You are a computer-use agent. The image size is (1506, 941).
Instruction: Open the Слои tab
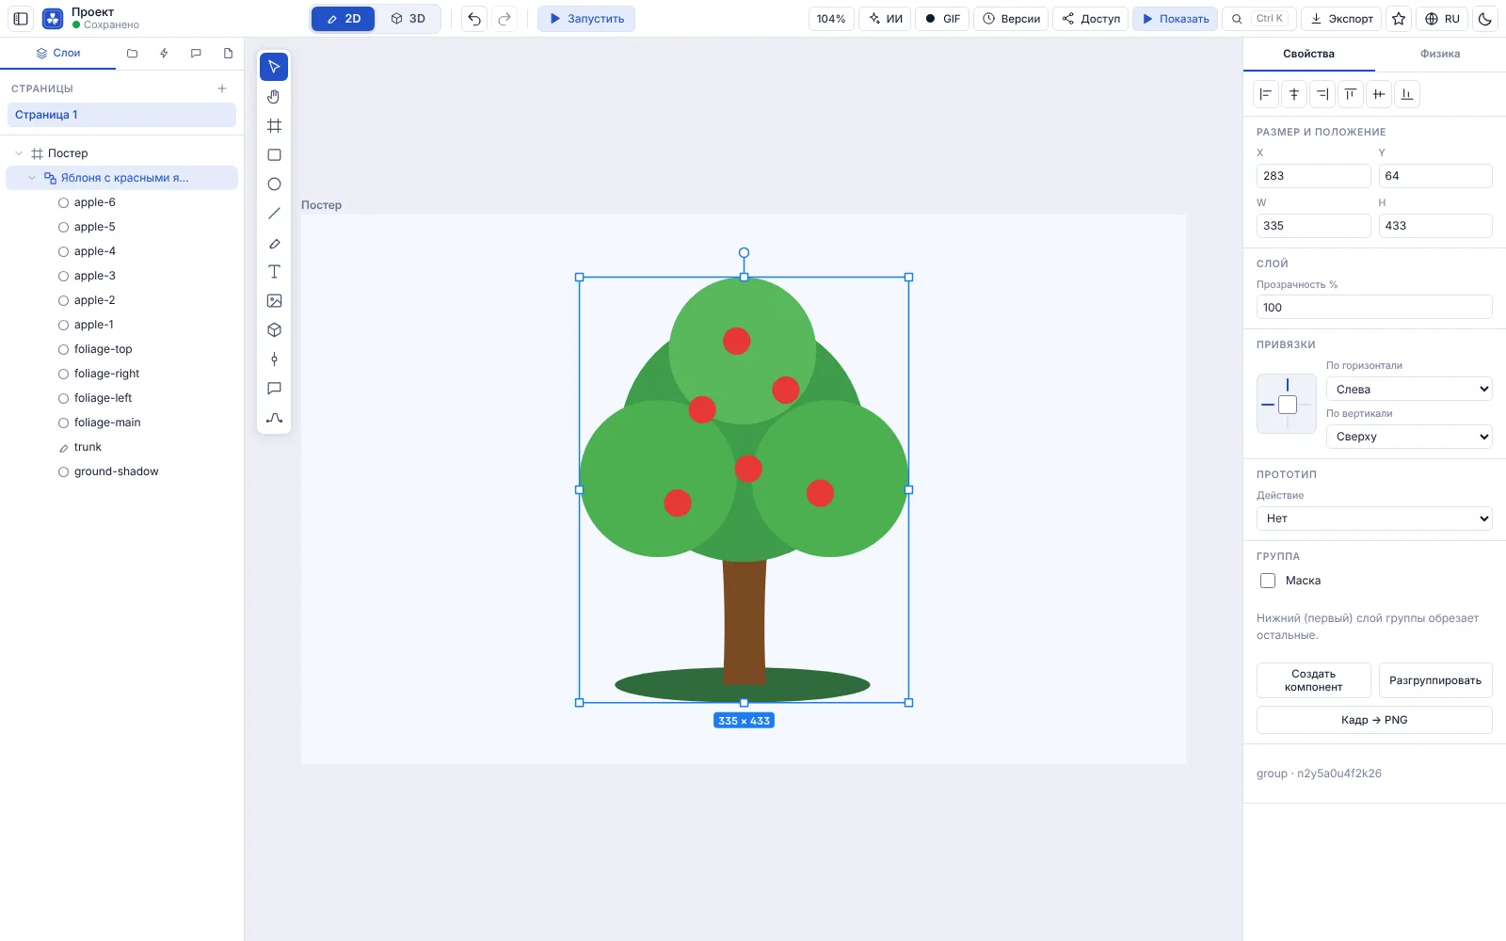58,54
